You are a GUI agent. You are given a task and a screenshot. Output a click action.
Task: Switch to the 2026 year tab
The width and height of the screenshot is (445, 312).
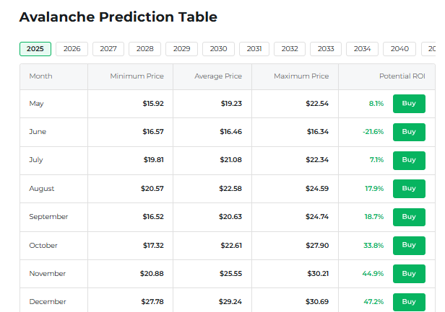pos(72,49)
